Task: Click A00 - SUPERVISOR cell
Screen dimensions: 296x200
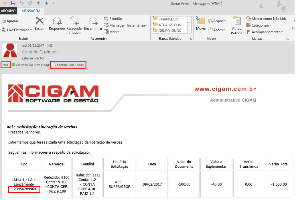Action: tap(119, 184)
